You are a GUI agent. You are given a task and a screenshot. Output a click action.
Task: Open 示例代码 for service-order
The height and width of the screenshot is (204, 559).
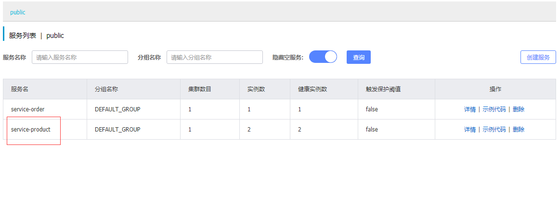tap(494, 109)
